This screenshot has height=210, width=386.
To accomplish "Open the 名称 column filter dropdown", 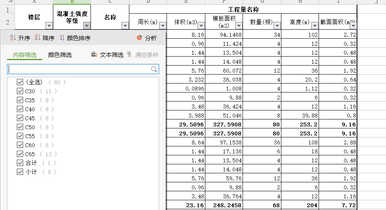I will 125,25.
